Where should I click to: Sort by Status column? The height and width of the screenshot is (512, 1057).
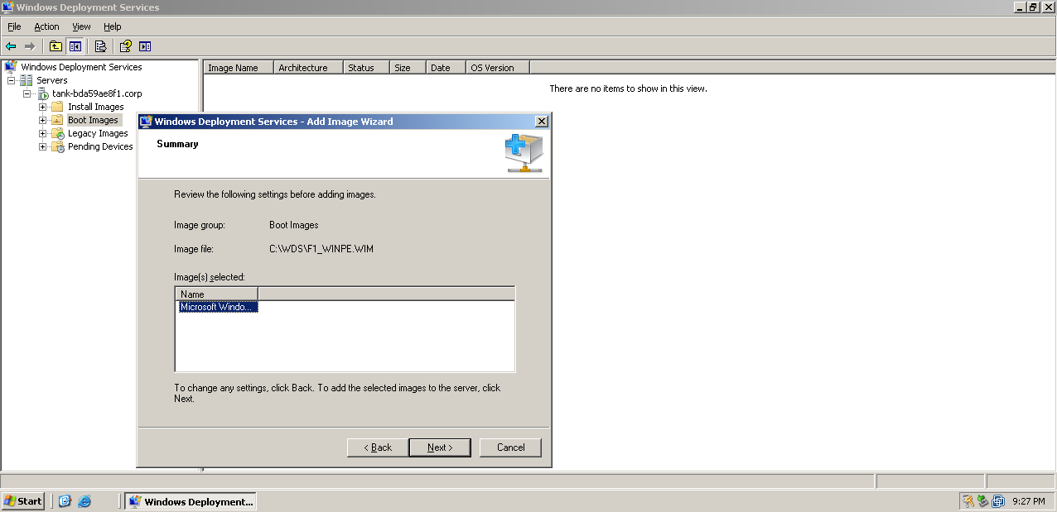point(366,68)
